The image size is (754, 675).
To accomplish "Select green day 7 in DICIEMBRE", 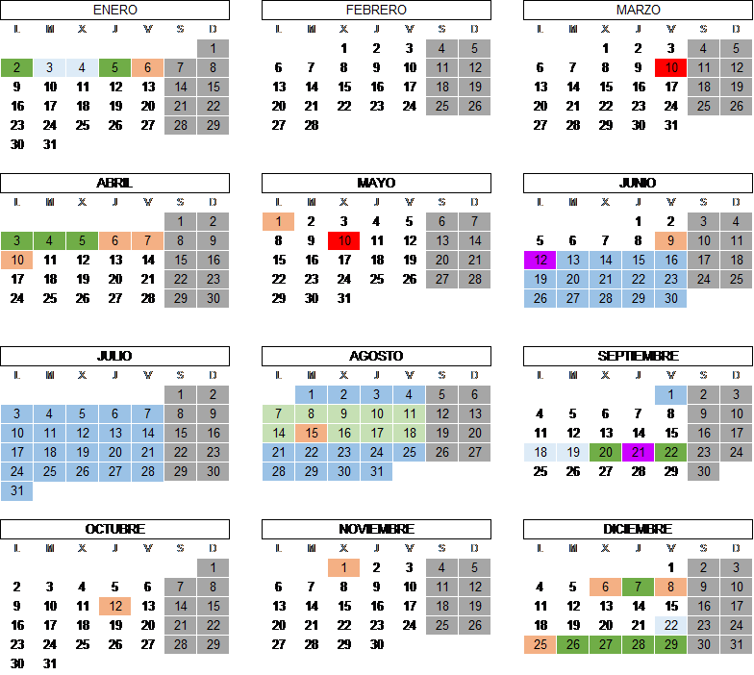I will tap(639, 587).
